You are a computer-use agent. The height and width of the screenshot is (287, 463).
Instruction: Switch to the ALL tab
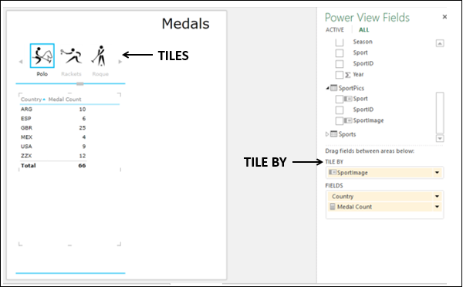tap(363, 30)
